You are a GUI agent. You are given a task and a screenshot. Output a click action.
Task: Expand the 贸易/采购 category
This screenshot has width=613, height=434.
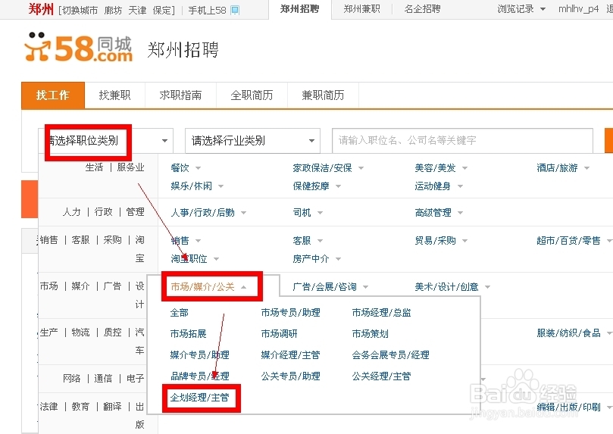(441, 240)
